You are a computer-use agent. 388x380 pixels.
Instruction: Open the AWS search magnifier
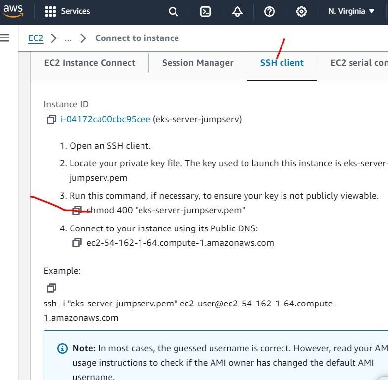pos(173,11)
